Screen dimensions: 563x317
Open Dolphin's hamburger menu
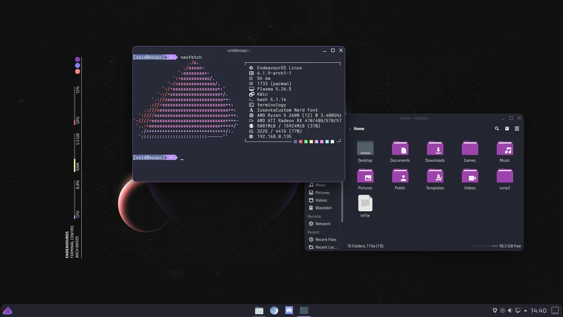pos(517,128)
